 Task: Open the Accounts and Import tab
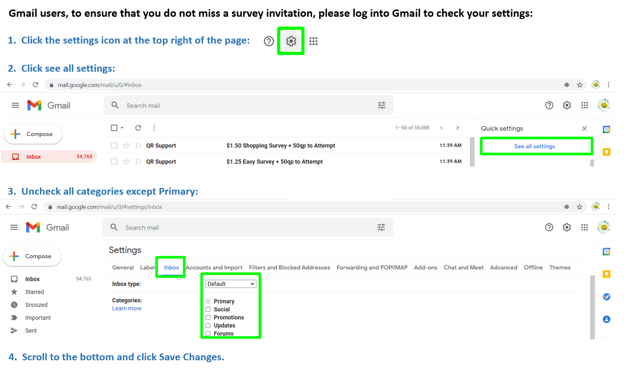point(214,267)
